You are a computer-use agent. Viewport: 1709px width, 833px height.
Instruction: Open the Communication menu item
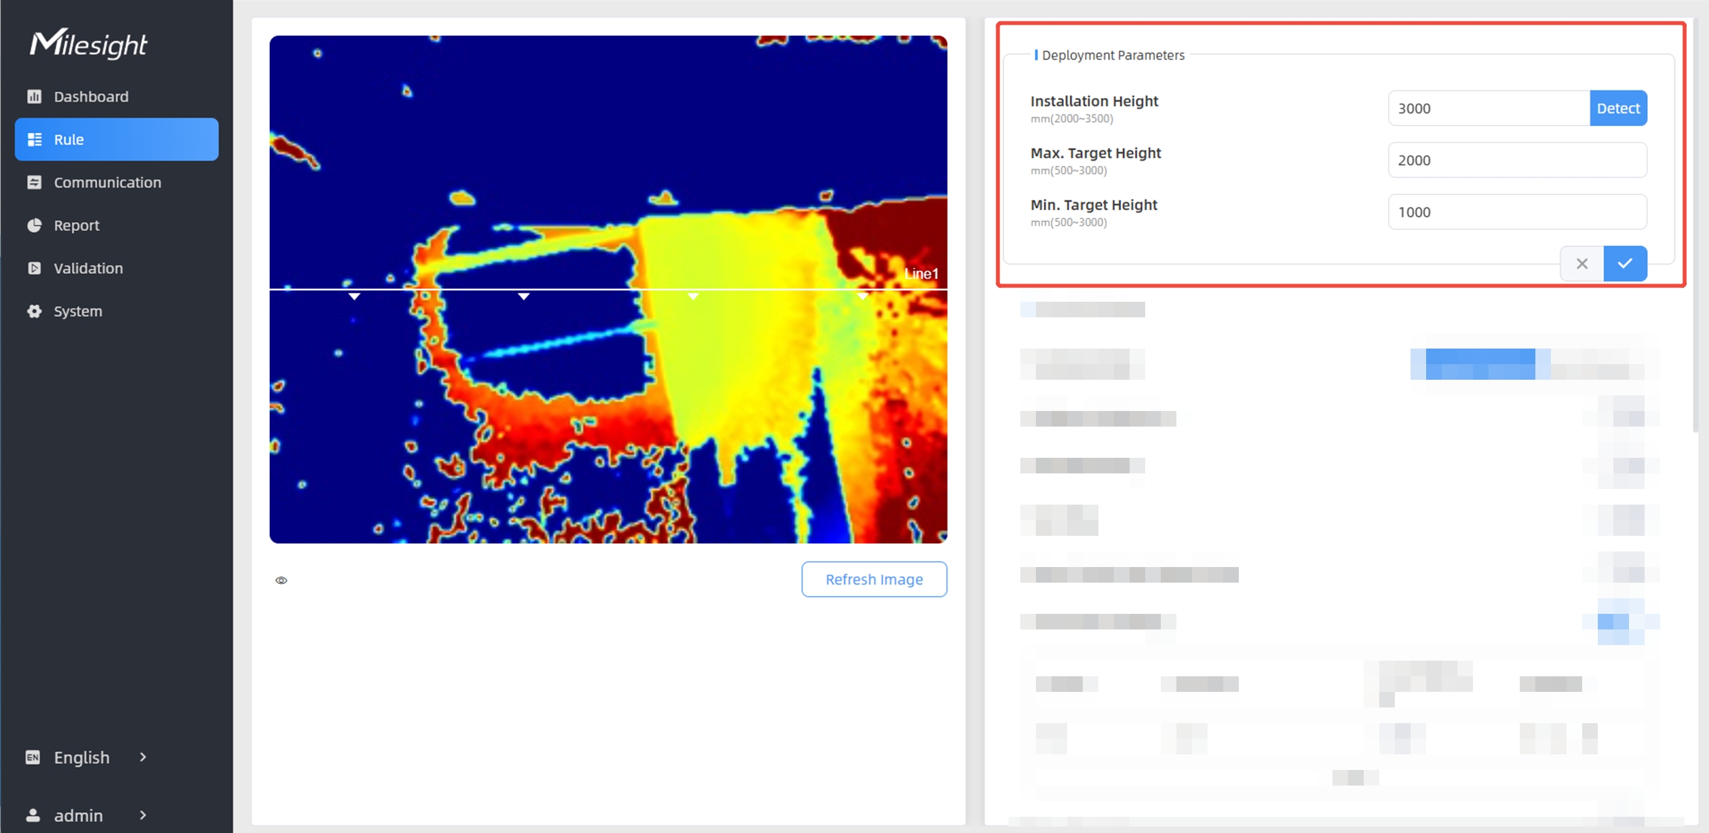pyautogui.click(x=107, y=182)
